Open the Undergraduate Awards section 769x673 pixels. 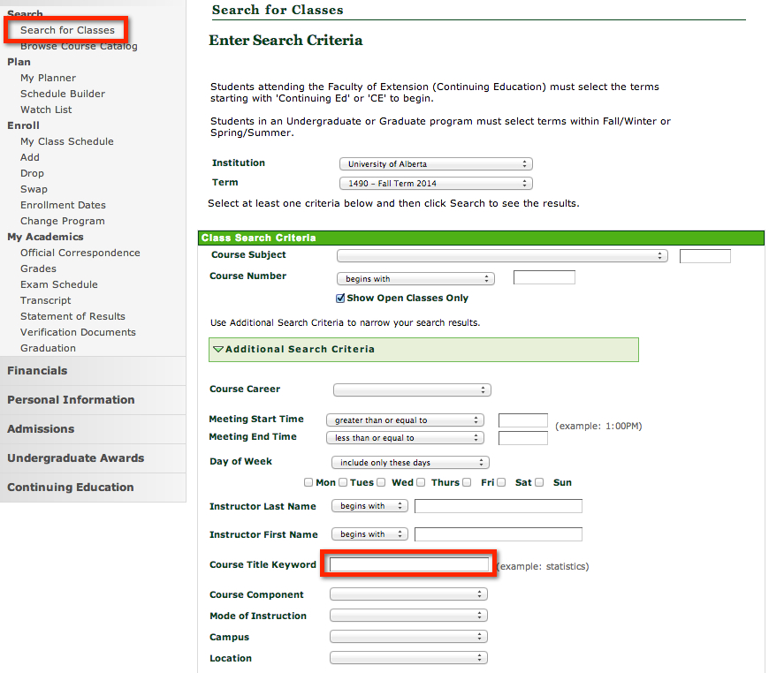click(75, 458)
